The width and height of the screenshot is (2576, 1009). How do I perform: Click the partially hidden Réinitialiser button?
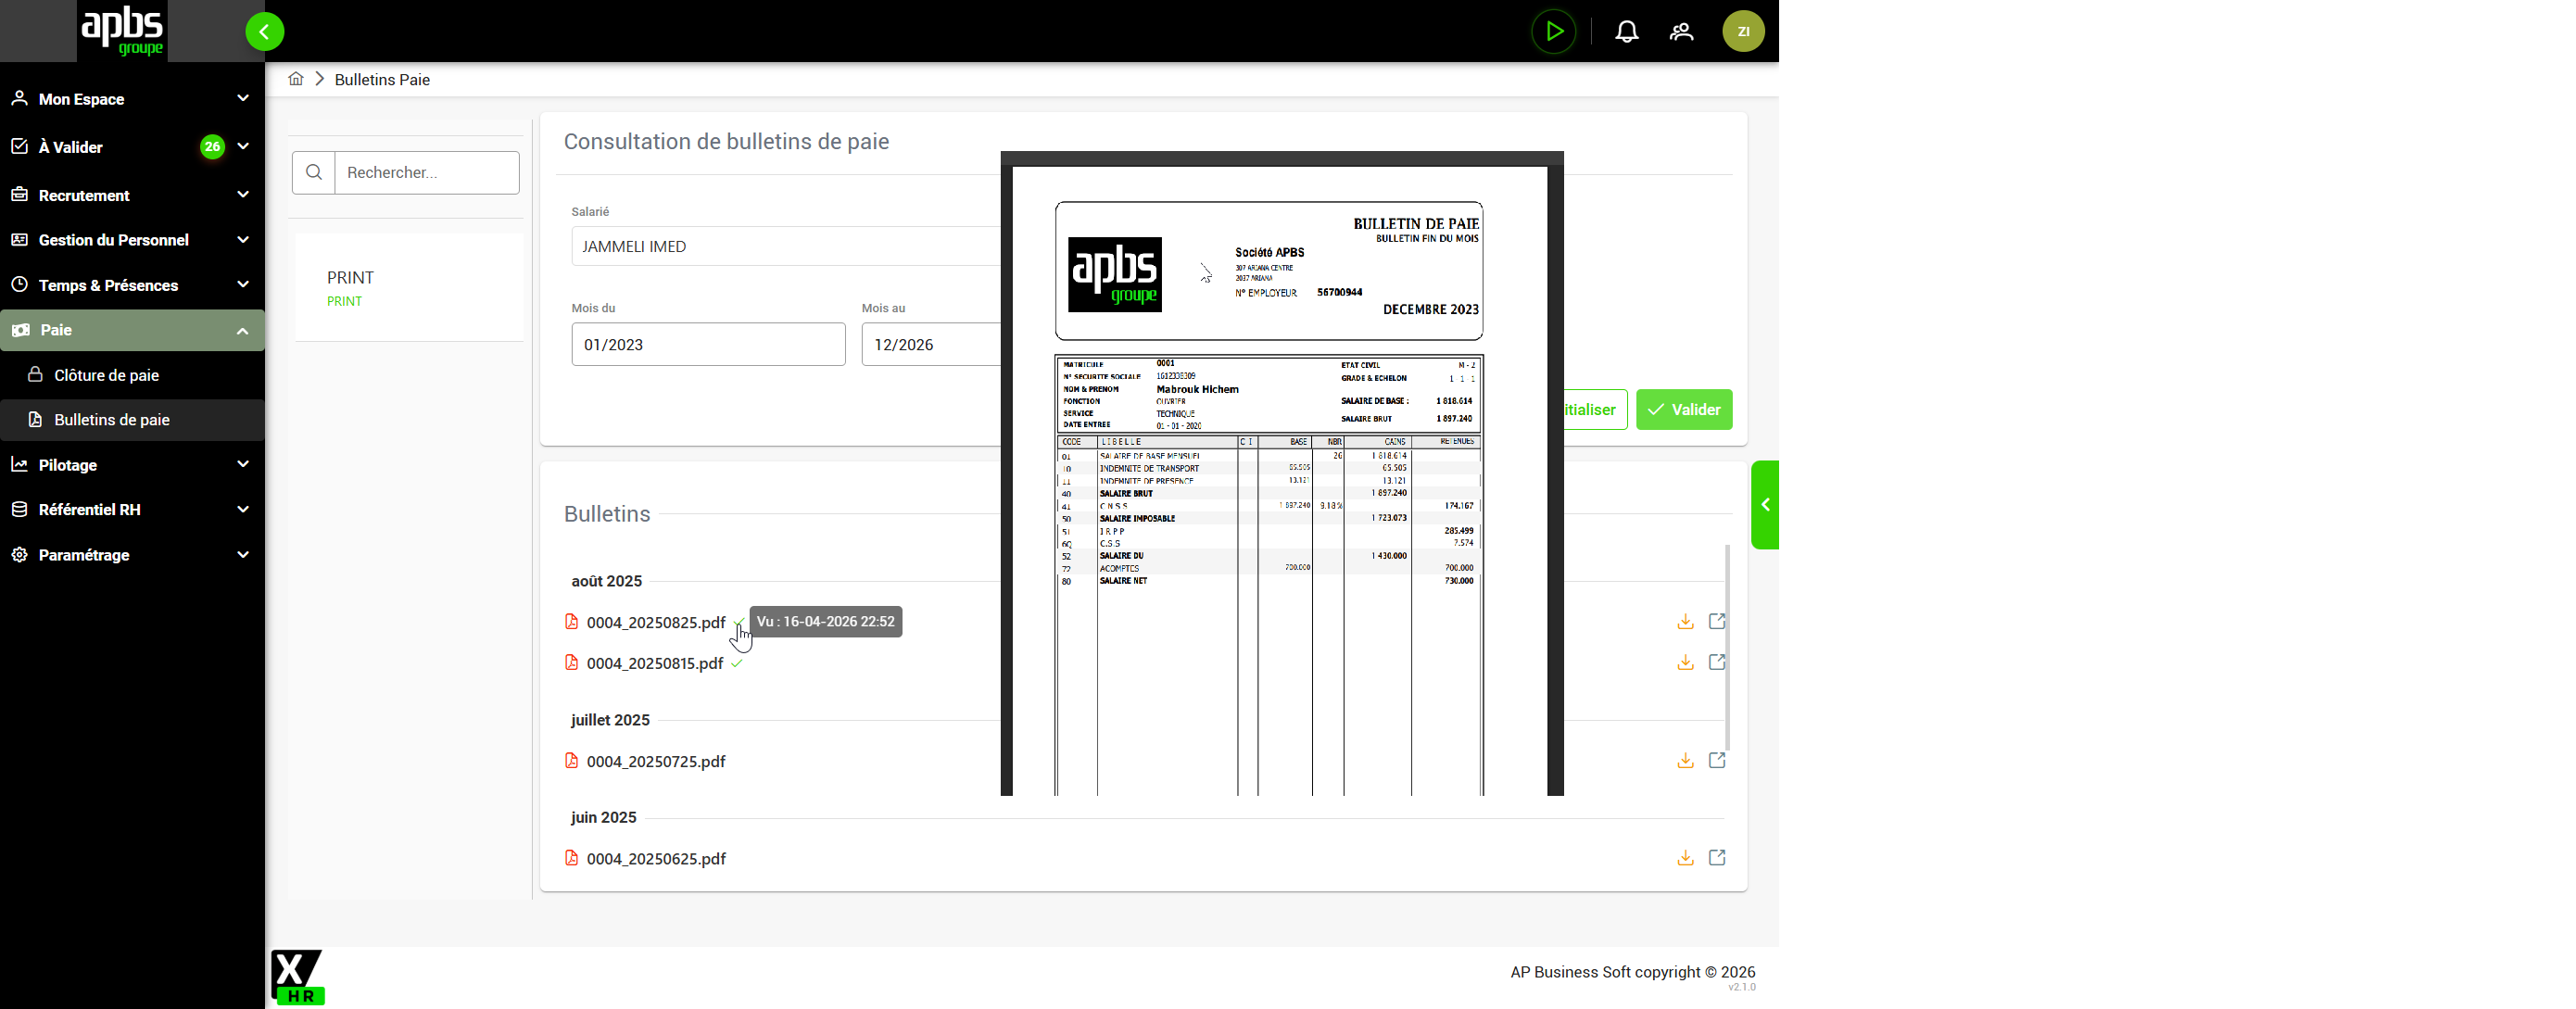[1595, 409]
